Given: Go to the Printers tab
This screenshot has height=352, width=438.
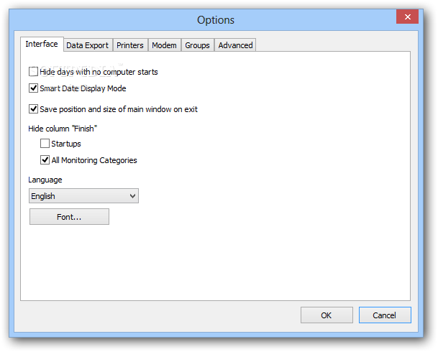Looking at the screenshot, I should tap(130, 45).
